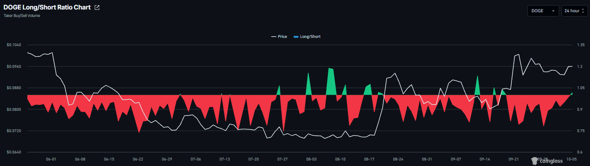Click the 06-01 date label
This screenshot has height=166, width=590.
(51, 159)
